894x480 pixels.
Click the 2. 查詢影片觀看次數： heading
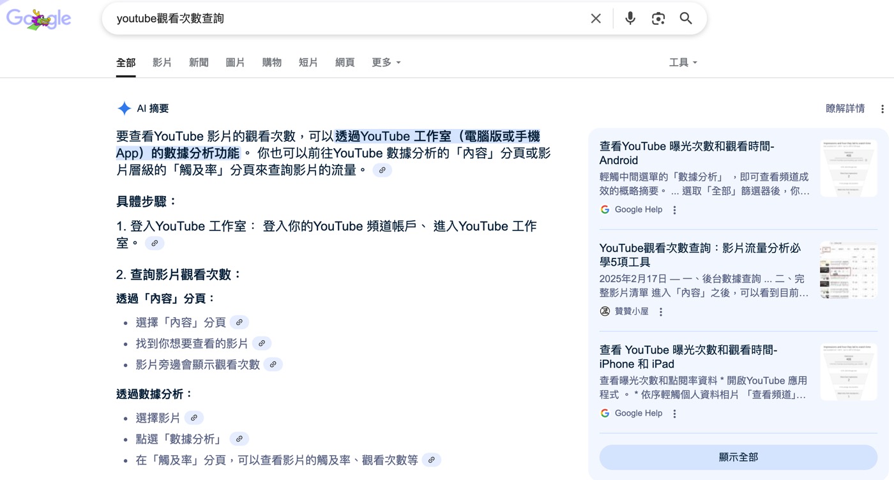(x=179, y=274)
